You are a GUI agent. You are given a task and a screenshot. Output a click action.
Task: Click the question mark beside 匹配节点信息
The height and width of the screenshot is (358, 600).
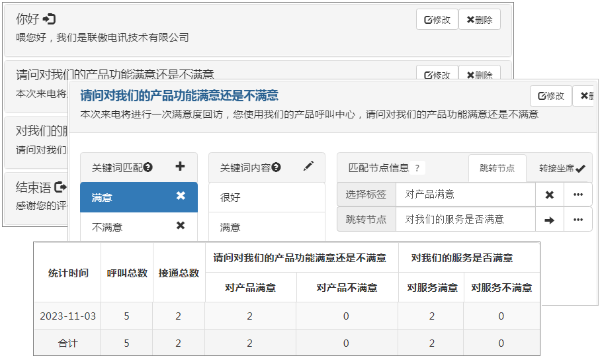pyautogui.click(x=417, y=168)
